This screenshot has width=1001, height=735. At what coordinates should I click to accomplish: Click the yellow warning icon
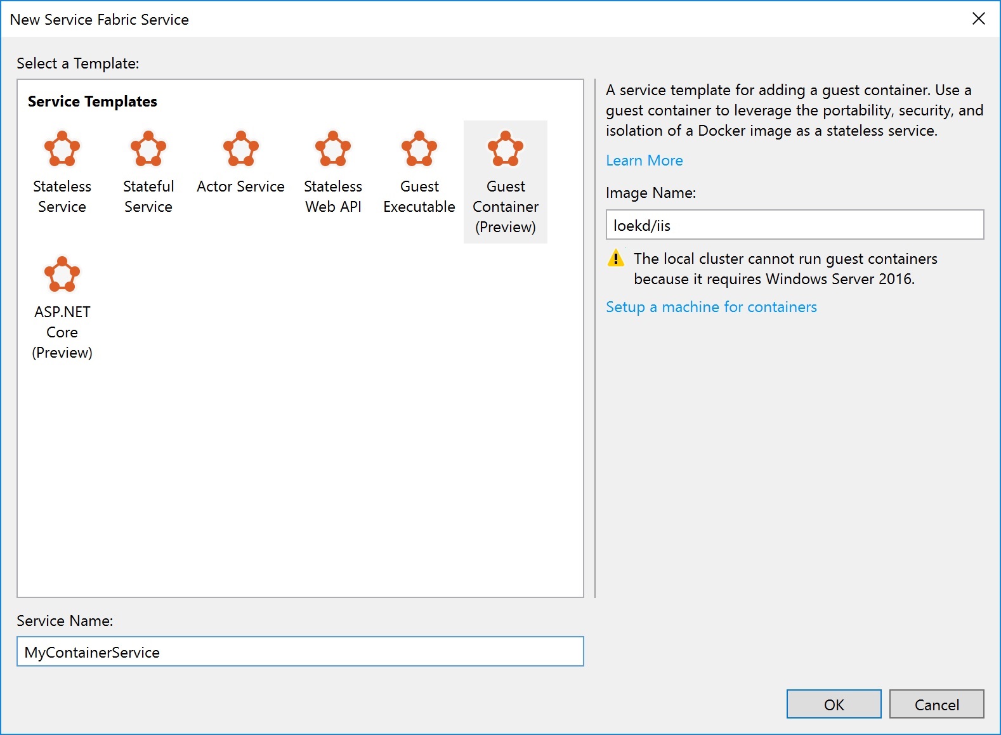(x=616, y=258)
